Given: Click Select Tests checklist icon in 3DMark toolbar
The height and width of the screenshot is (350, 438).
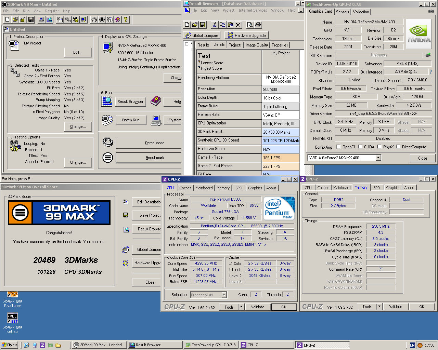Looking at the screenshot, I should tap(68, 19).
